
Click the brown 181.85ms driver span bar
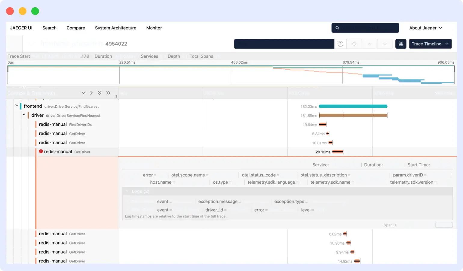point(353,115)
